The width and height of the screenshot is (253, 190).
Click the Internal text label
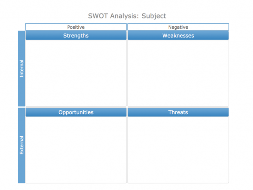21,68
